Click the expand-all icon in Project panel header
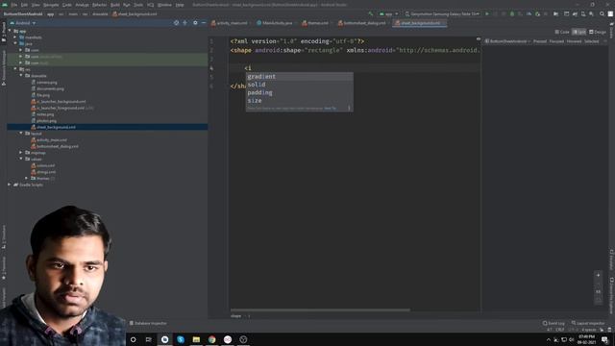This screenshot has width=615, height=346. point(185,23)
